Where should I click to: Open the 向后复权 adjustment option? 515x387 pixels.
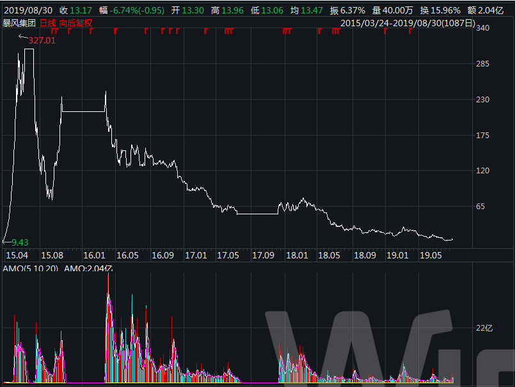pyautogui.click(x=75, y=23)
